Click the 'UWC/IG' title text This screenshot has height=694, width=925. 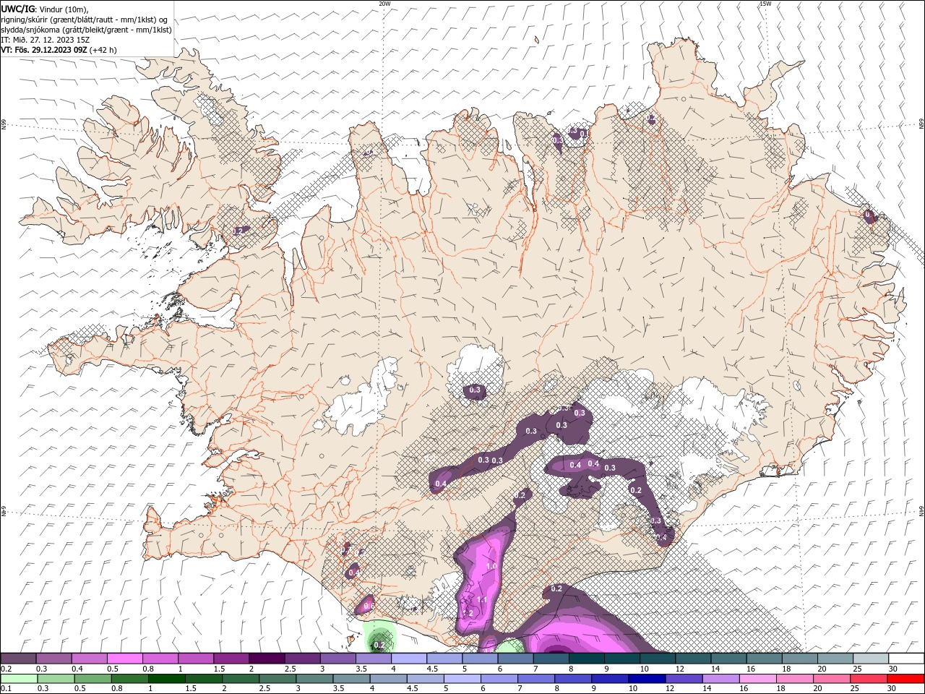[18, 9]
